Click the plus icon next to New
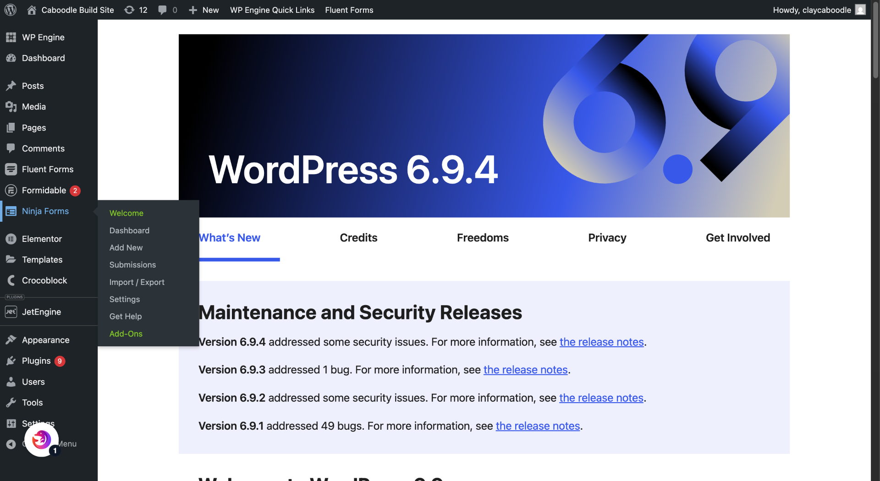Viewport: 880px width, 481px height. pyautogui.click(x=193, y=10)
